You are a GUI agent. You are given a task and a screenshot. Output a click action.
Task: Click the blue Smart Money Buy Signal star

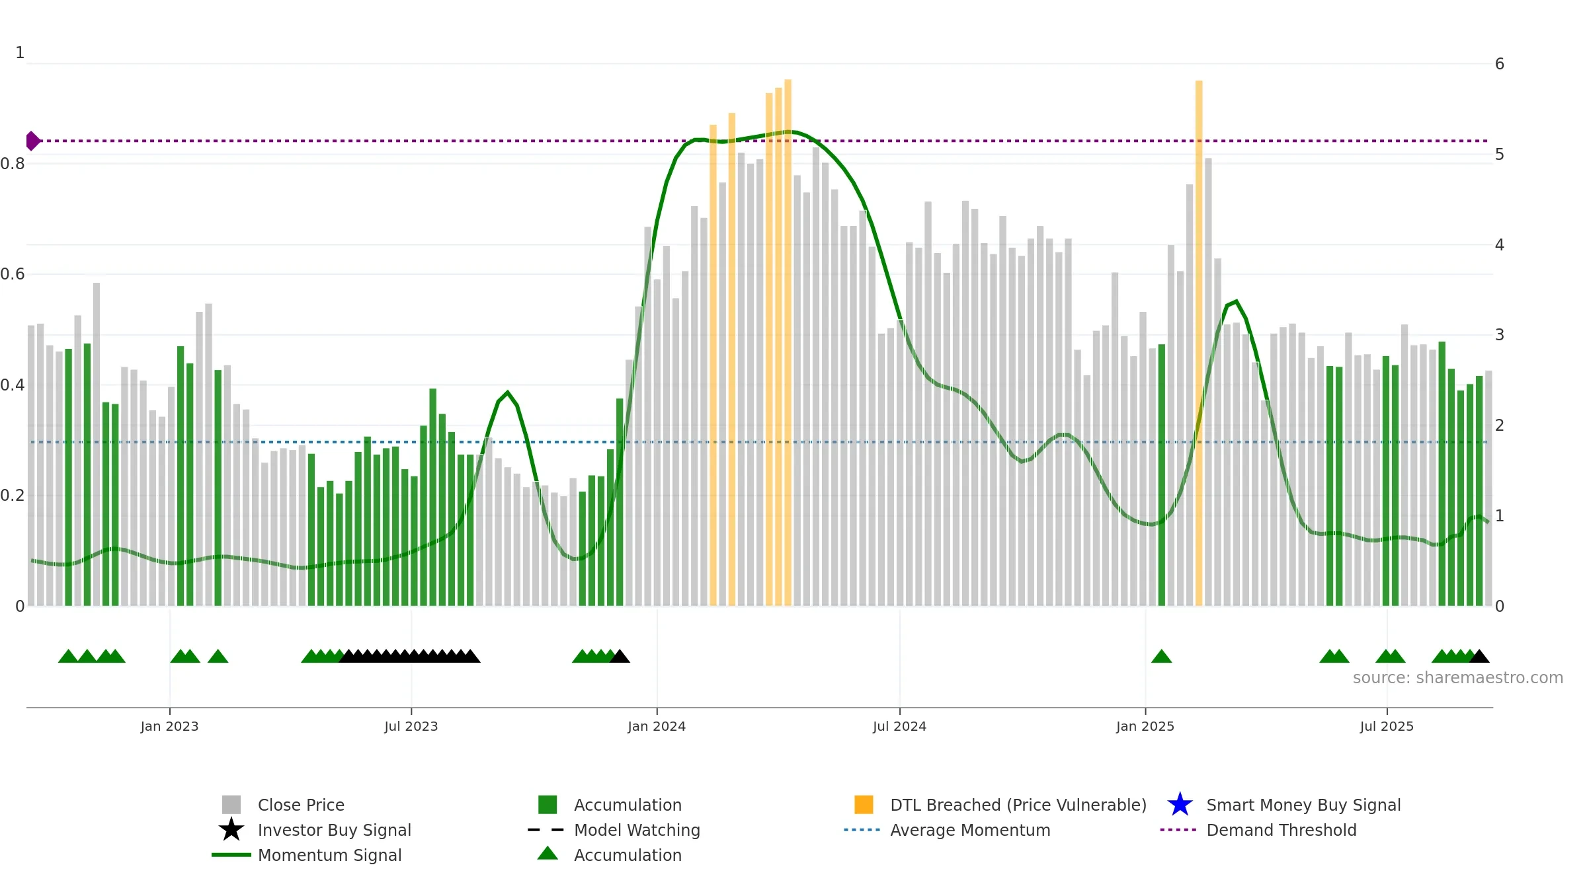click(1180, 804)
